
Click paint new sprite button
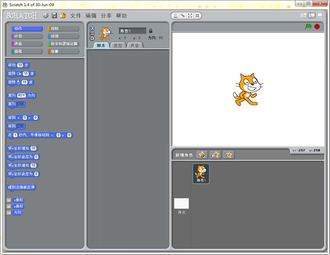tap(201, 154)
